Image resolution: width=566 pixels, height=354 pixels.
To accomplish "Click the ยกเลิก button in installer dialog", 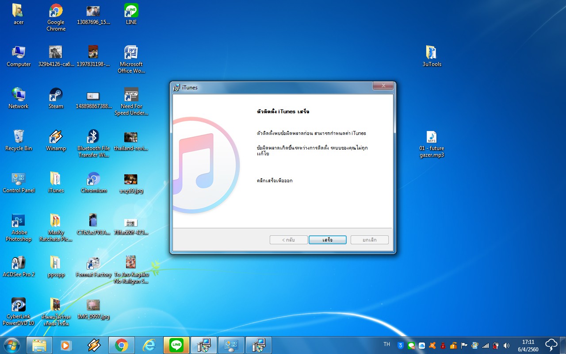I will pyautogui.click(x=370, y=240).
